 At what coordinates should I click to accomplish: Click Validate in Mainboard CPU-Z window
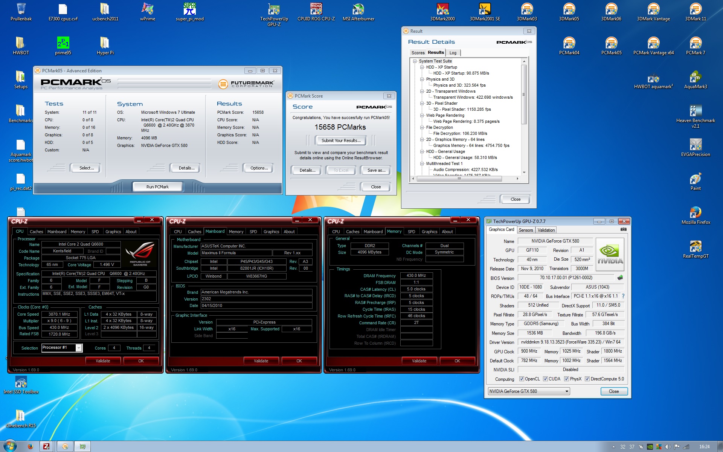[x=261, y=361]
